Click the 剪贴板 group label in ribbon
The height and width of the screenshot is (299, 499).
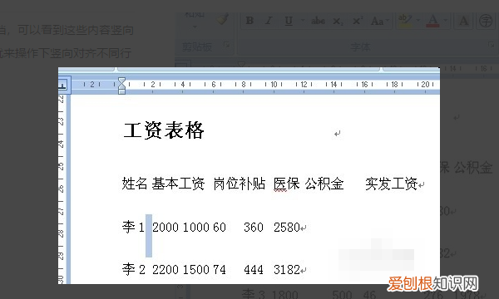tap(197, 47)
